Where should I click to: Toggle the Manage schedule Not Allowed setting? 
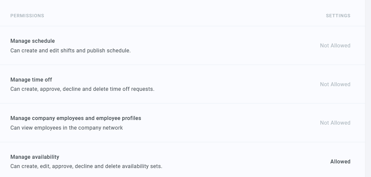click(x=335, y=46)
